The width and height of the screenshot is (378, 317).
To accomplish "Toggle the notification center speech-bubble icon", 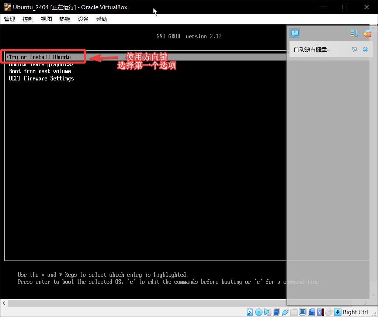I will pyautogui.click(x=295, y=33).
